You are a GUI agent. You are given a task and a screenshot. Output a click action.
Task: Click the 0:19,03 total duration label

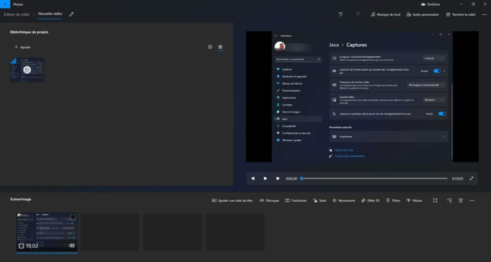click(x=457, y=179)
